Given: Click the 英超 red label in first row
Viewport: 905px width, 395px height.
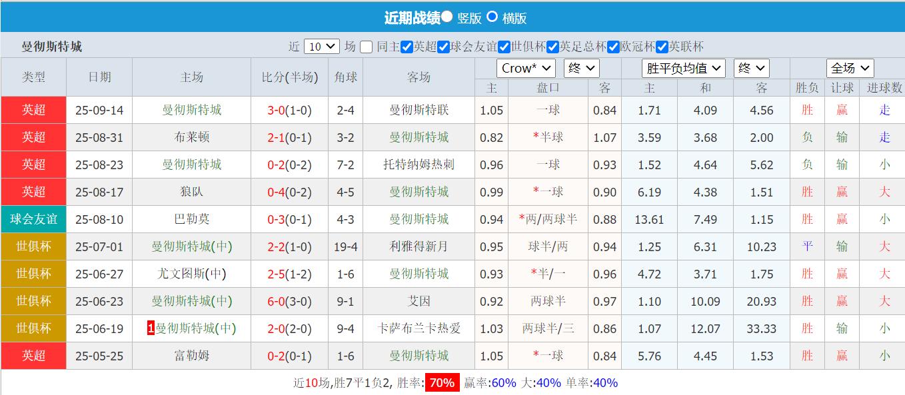Looking at the screenshot, I should point(33,110).
